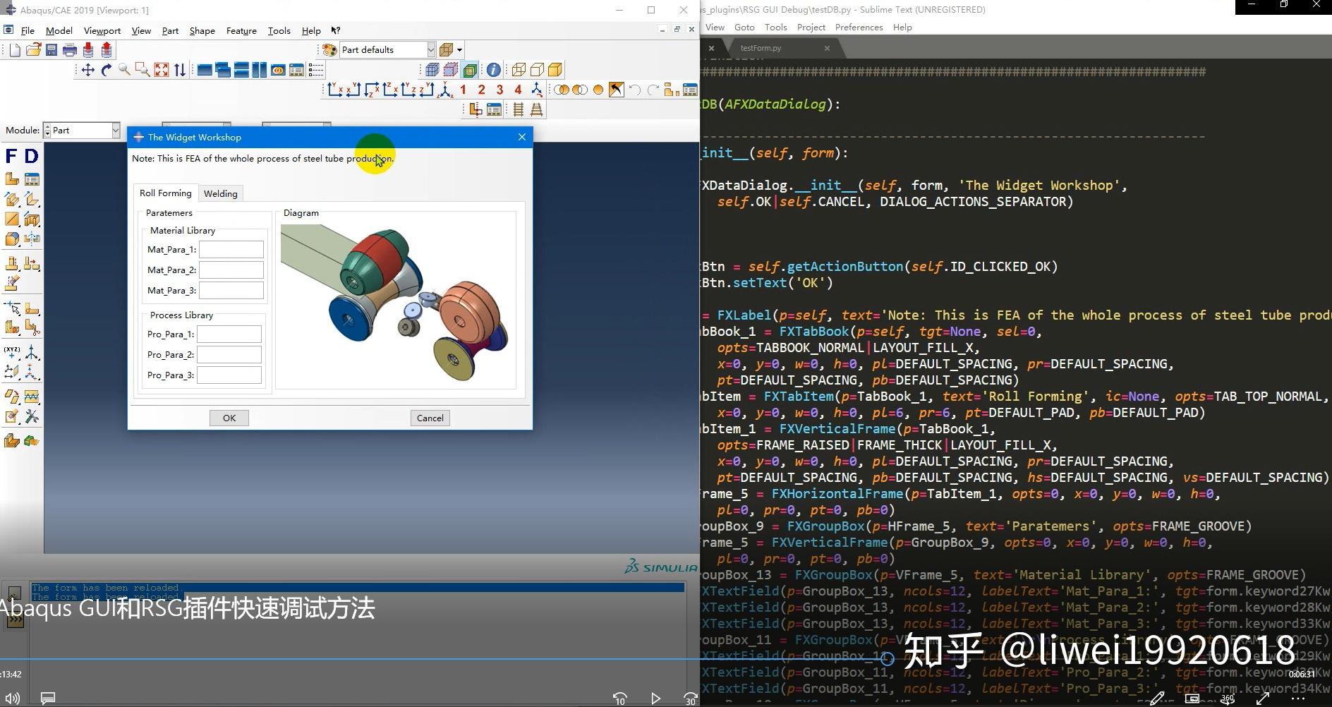Open the Part defaults color mapping dropdown
Screen dimensions: 1332x707
tap(430, 49)
